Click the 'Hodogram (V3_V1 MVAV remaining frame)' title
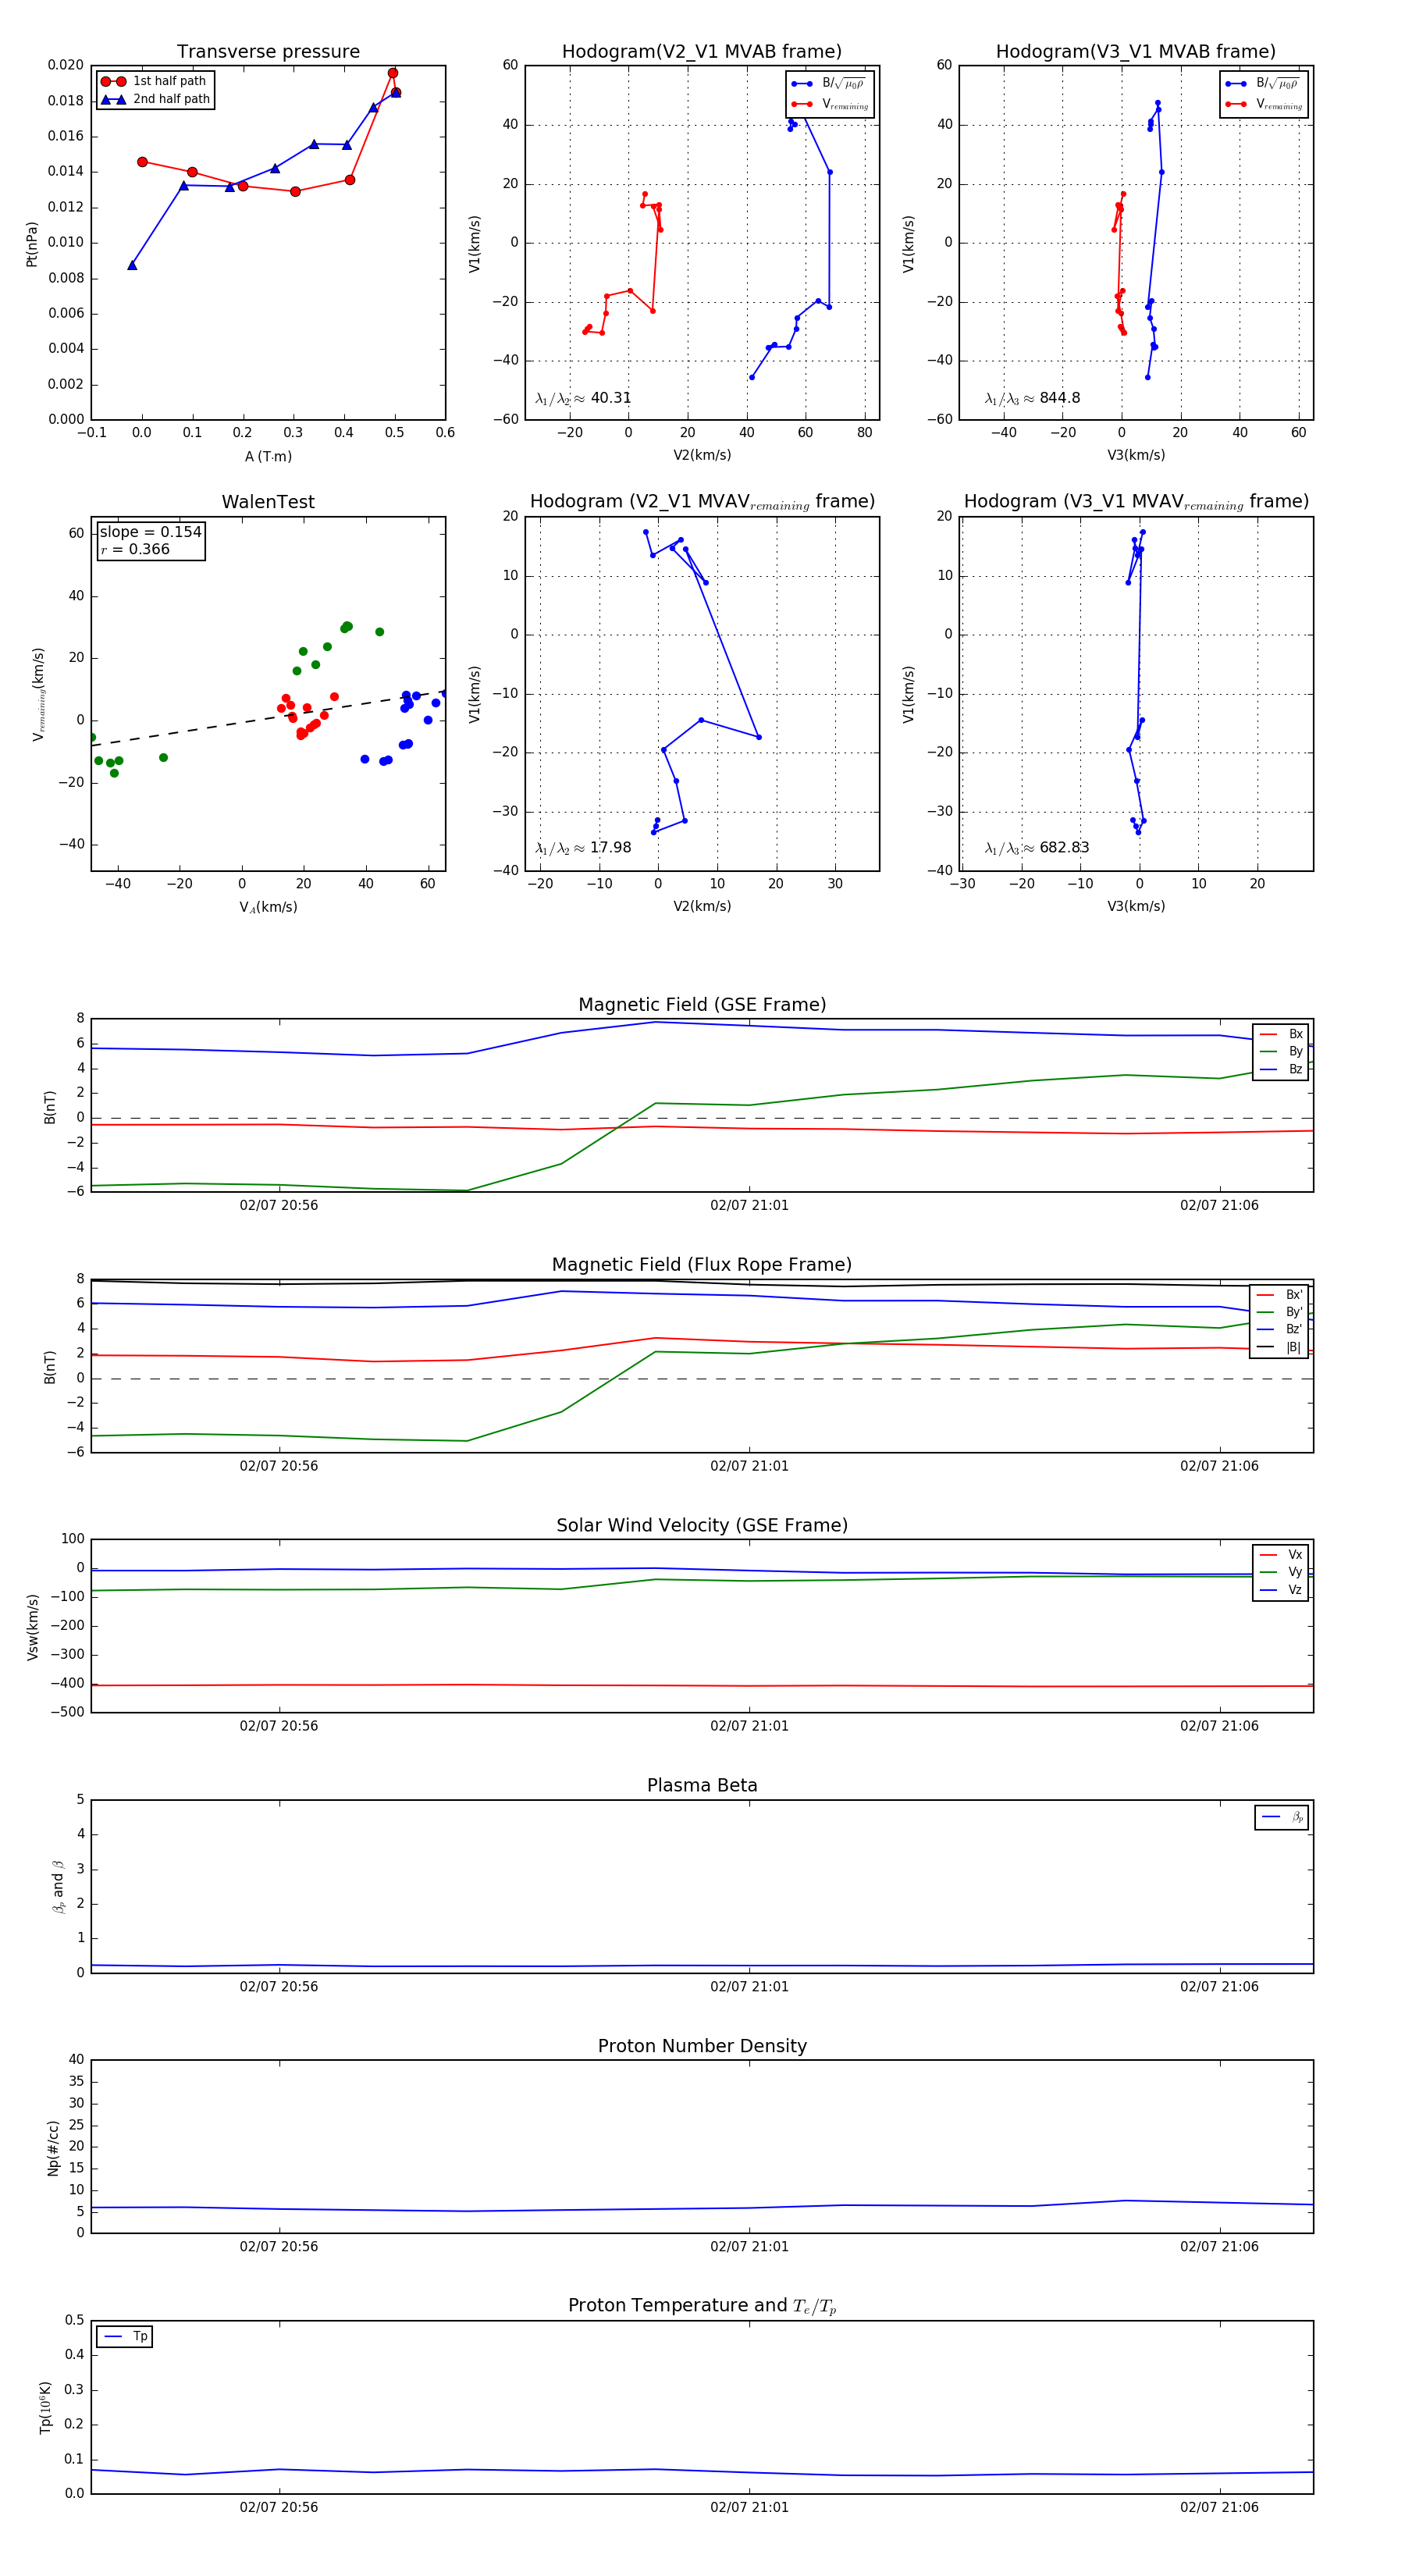This screenshot has height=2576, width=1405. tap(1136, 502)
